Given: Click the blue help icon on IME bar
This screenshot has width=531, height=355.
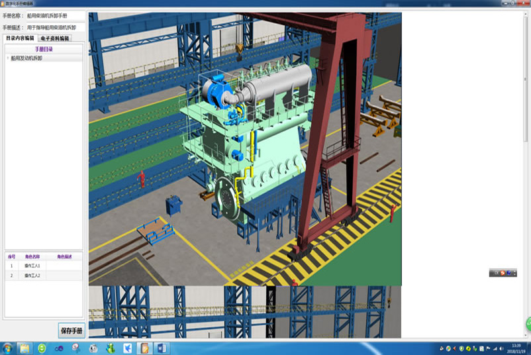Looking at the screenshot, I should coord(509,273).
